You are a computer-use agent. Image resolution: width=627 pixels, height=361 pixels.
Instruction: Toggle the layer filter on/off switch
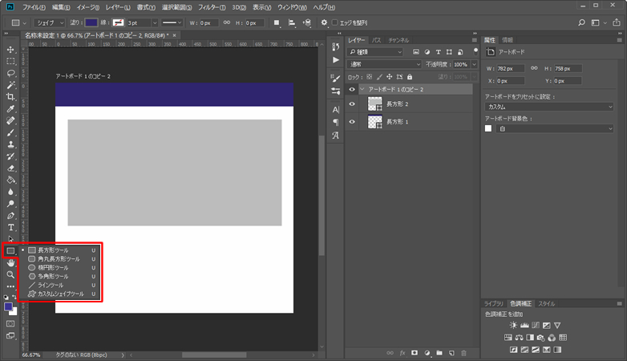[x=475, y=51]
